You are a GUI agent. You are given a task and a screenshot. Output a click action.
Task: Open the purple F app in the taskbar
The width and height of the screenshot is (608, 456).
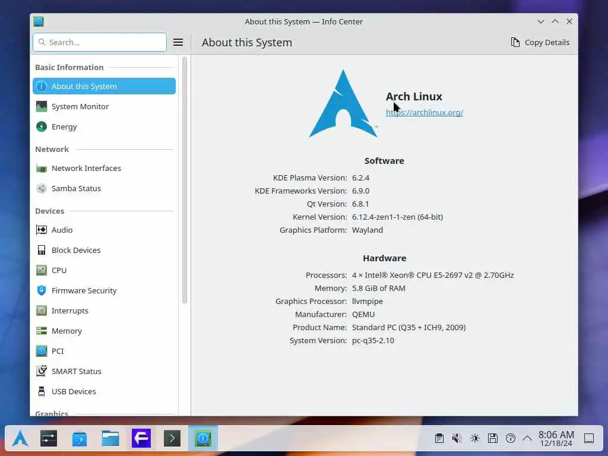click(x=141, y=439)
